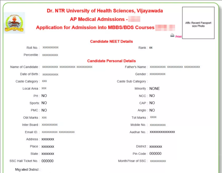This screenshot has height=173, width=222.
Task: Select the Rank value
Action: (x=151, y=48)
